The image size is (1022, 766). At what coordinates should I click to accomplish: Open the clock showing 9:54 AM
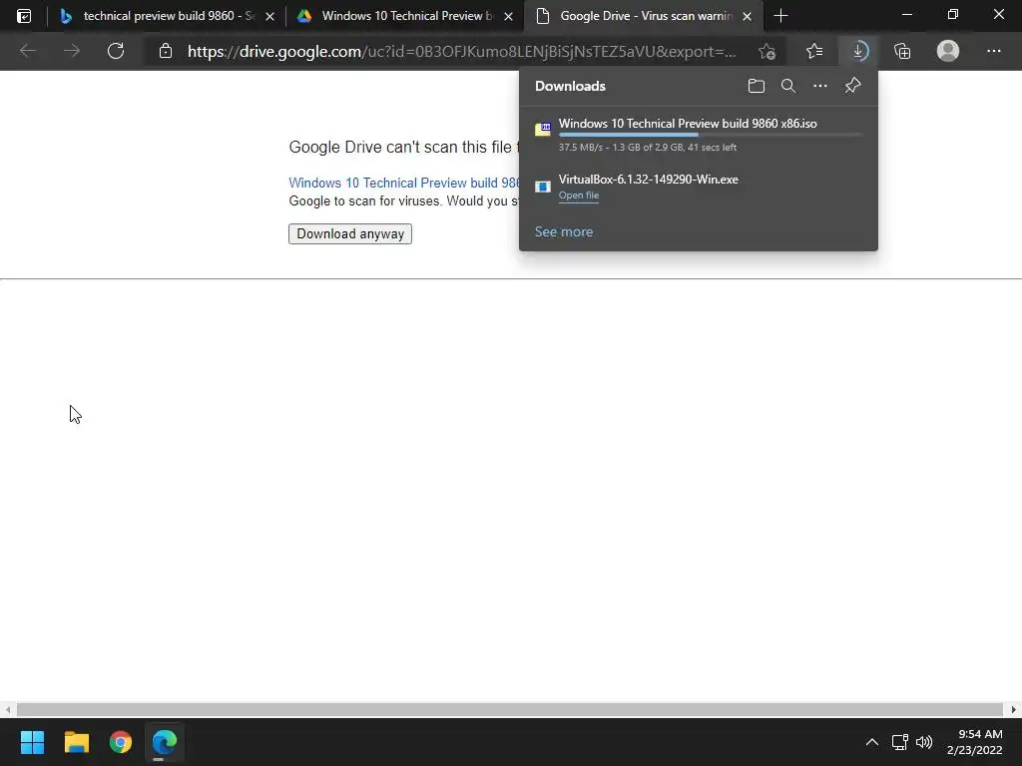974,742
